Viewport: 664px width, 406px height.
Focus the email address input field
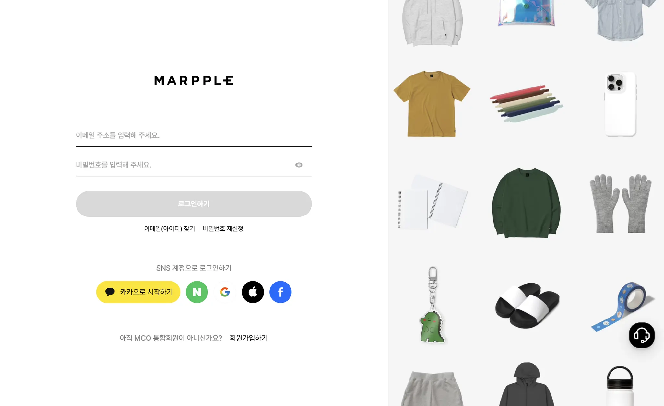point(194,135)
